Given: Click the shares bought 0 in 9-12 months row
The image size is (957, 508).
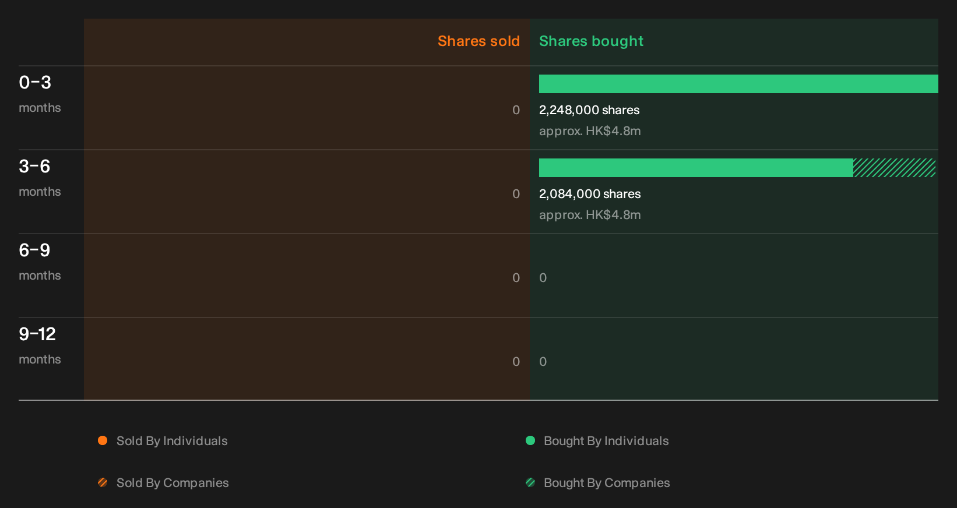Looking at the screenshot, I should [x=543, y=362].
